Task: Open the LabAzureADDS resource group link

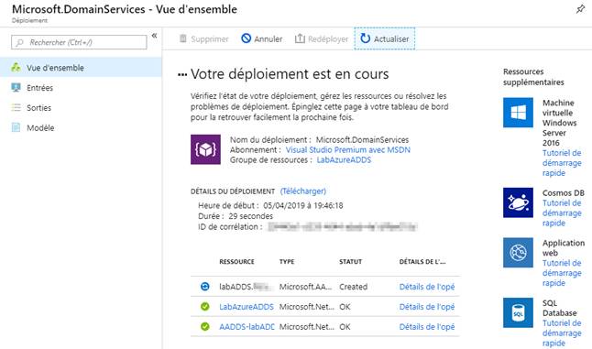Action: tap(344, 160)
